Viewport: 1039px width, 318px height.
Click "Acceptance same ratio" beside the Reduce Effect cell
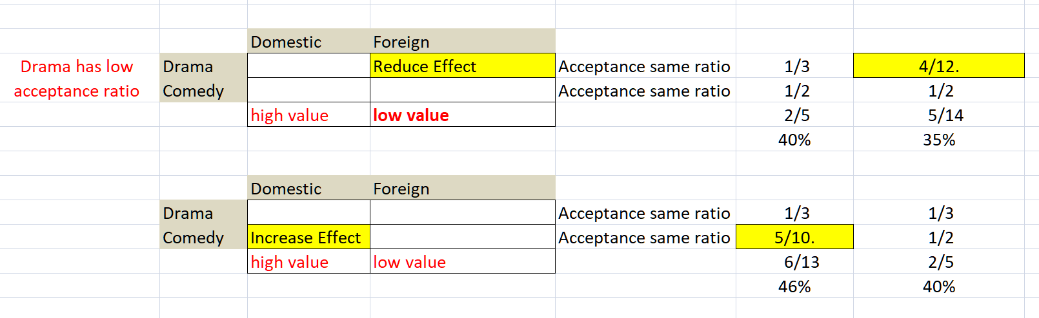tap(645, 66)
